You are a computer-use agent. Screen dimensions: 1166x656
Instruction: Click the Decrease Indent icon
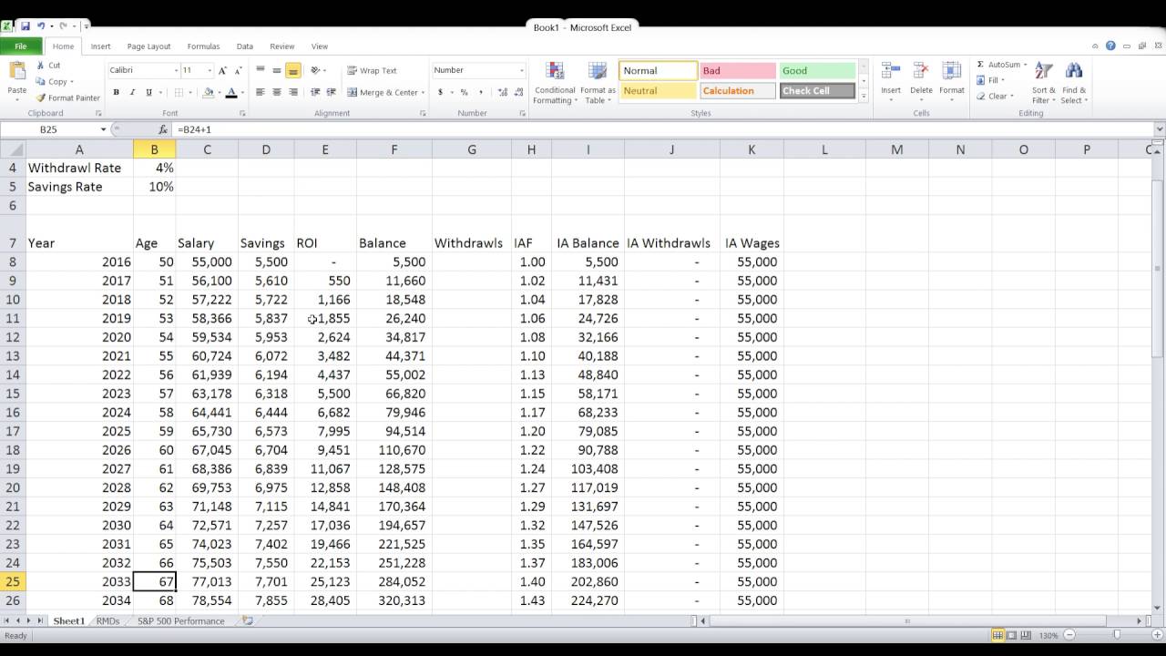[x=315, y=92]
